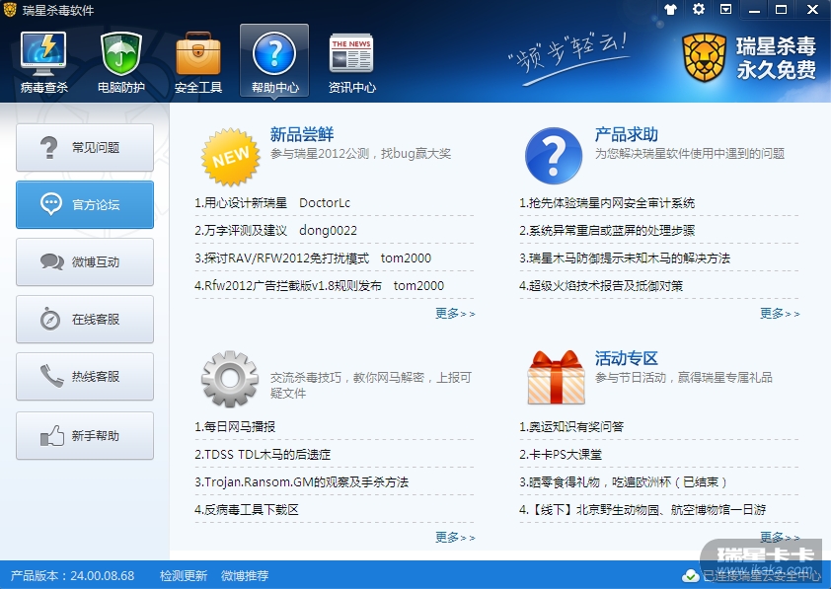Click the 产品求助 section heading
Screen dimensions: 831x589
point(627,134)
